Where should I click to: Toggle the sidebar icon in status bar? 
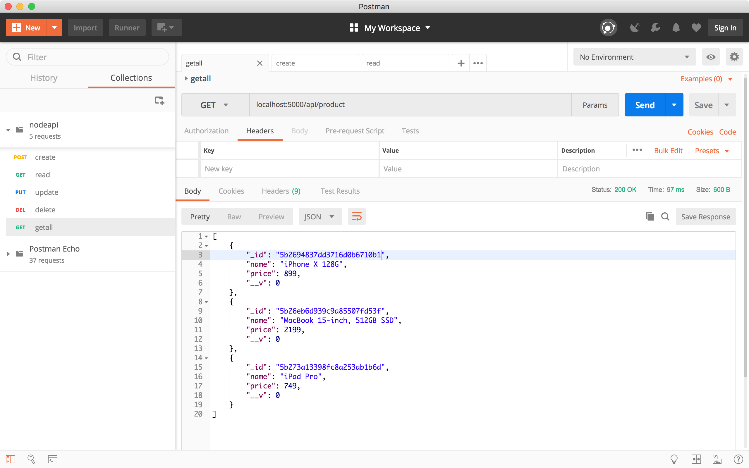pyautogui.click(x=11, y=459)
